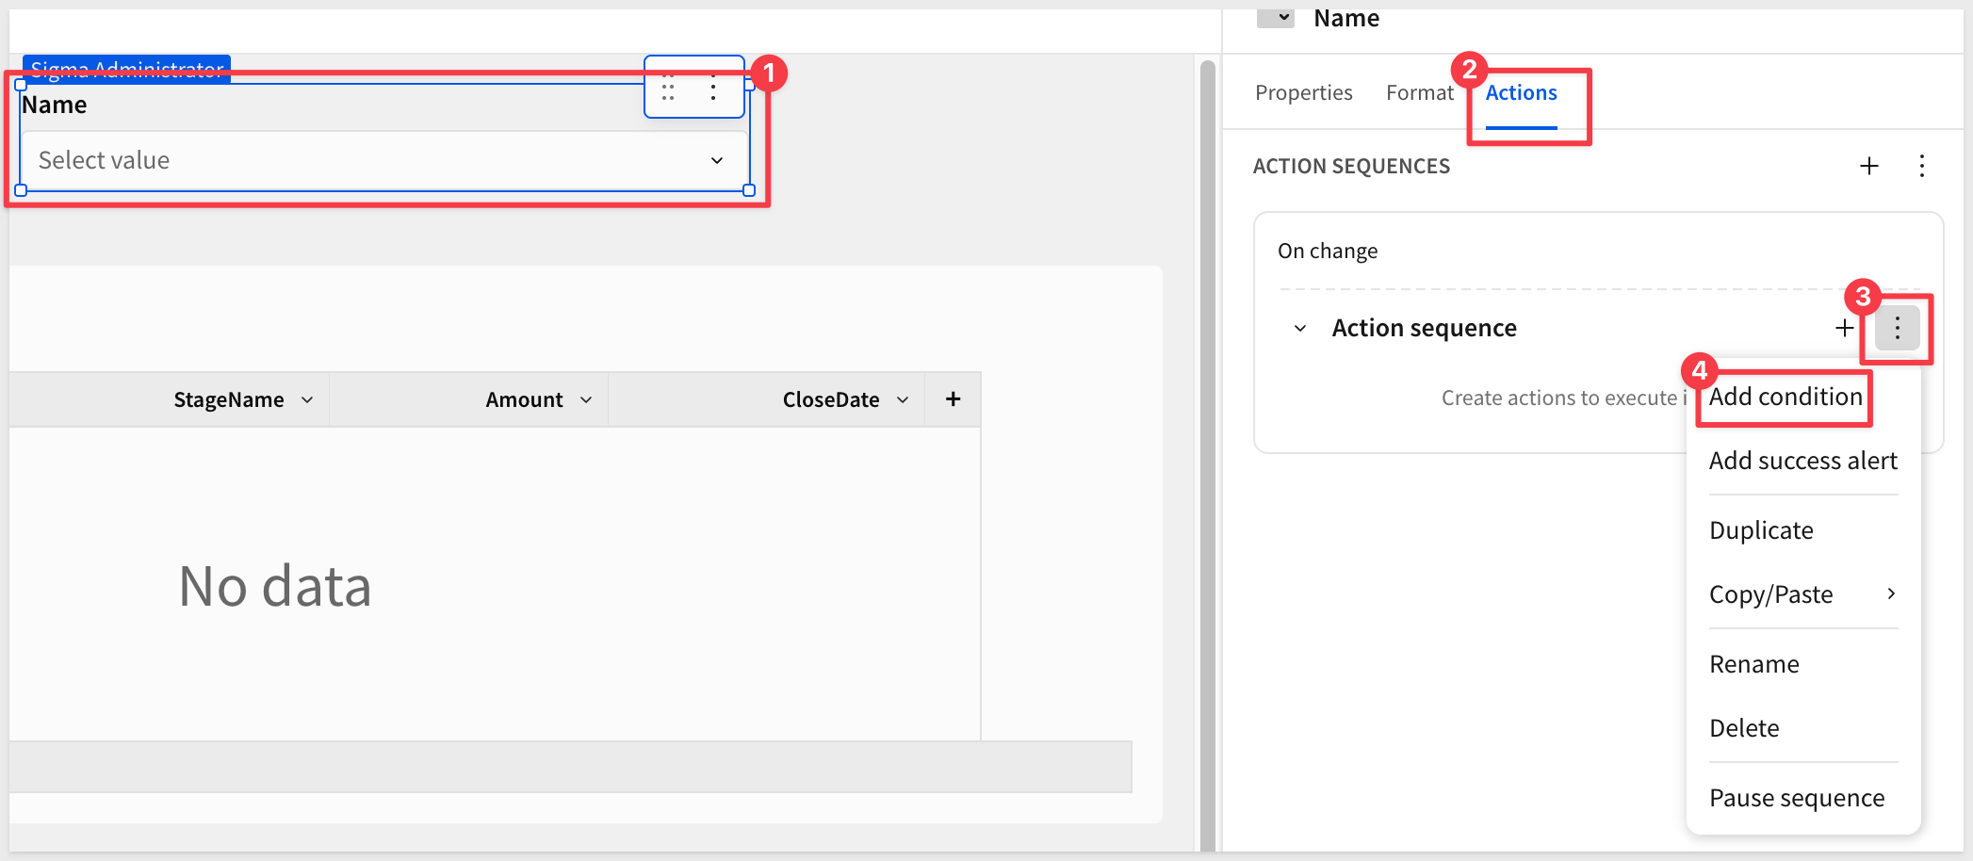Choose Pause sequence from the menu
Image resolution: width=1973 pixels, height=861 pixels.
(x=1796, y=798)
